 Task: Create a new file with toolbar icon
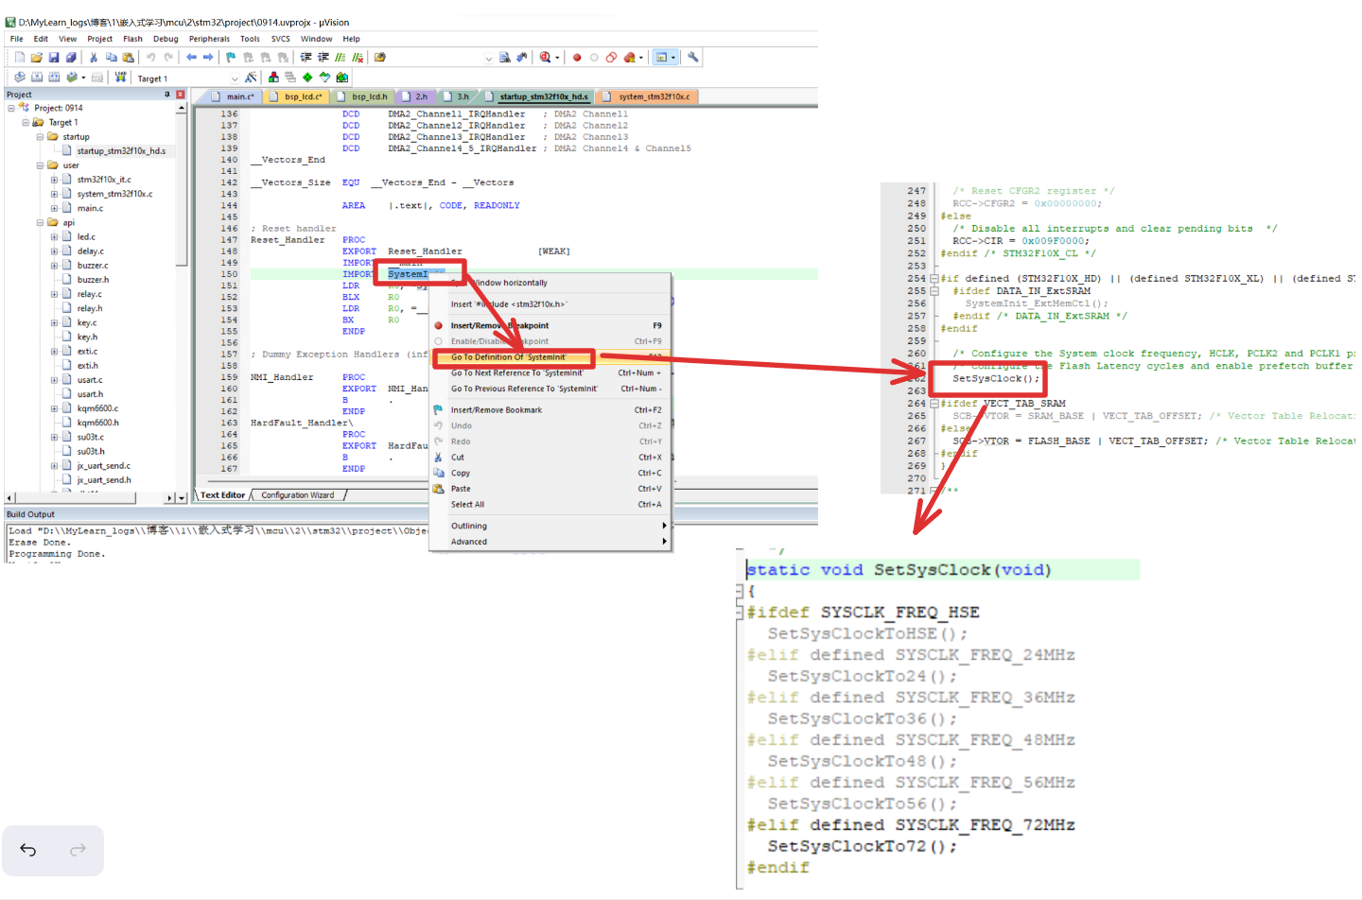point(20,58)
